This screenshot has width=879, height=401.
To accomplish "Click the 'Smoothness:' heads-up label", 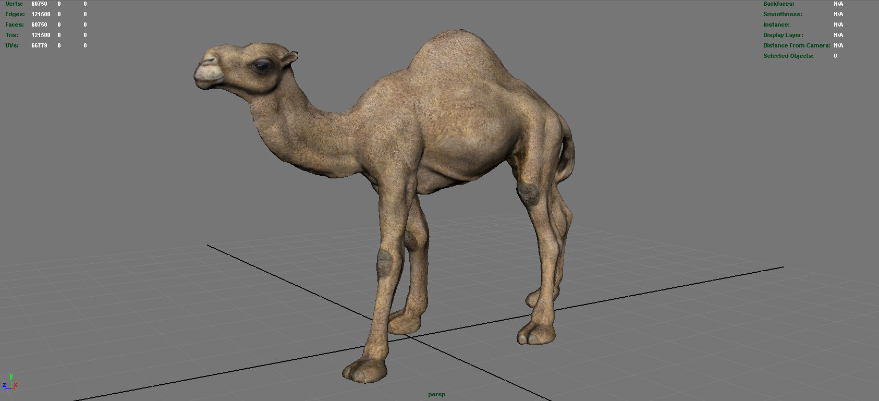I will (783, 14).
